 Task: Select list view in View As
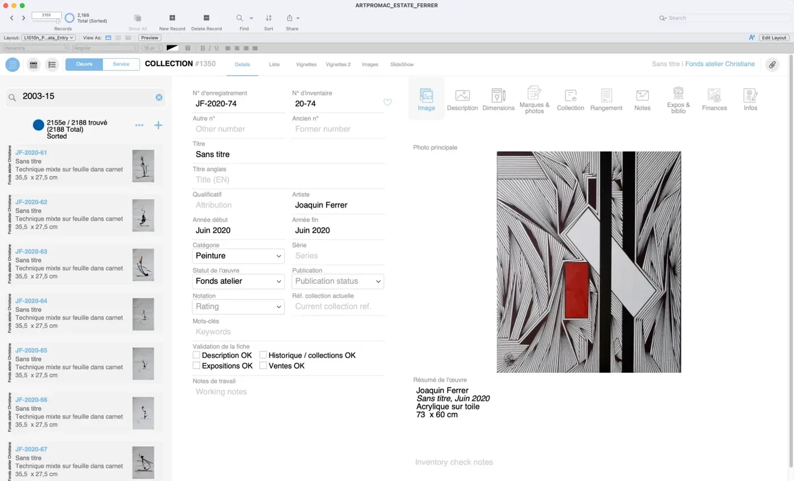click(118, 37)
